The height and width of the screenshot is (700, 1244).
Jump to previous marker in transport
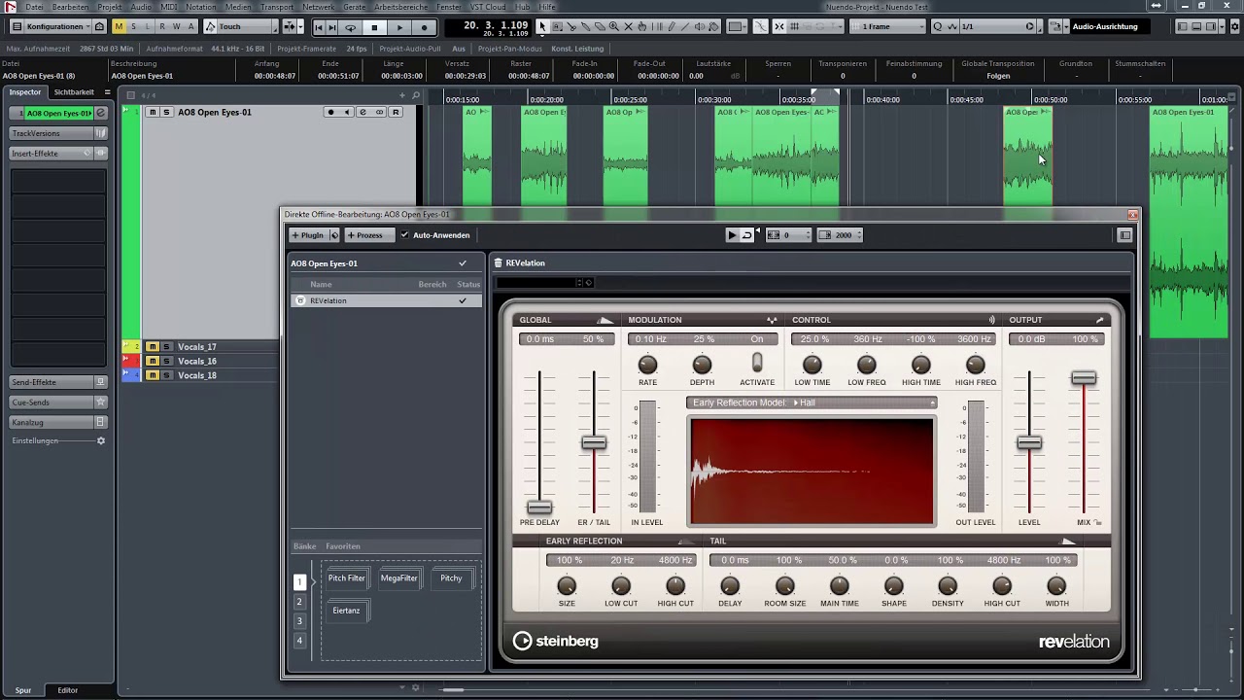pyautogui.click(x=319, y=27)
